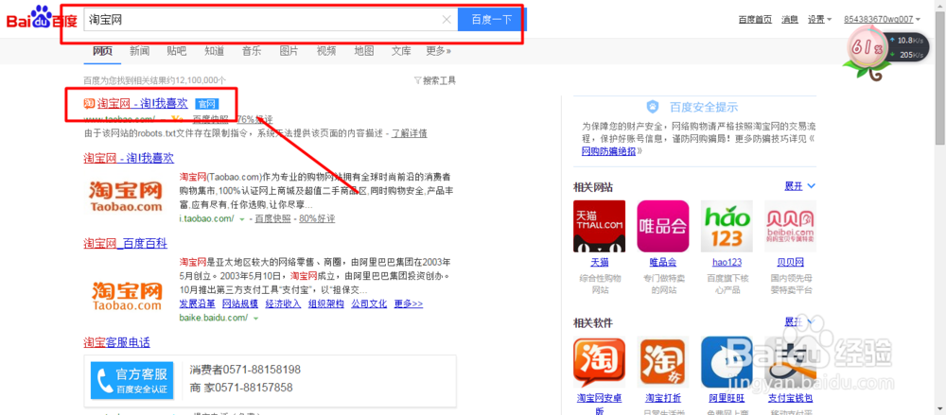Image resolution: width=946 pixels, height=415 pixels.
Task: Open the 发展沿革 sublink
Action: click(x=198, y=303)
